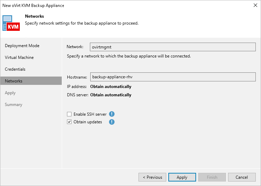
Task: Open the Virtual Machine step
Action: (19, 57)
